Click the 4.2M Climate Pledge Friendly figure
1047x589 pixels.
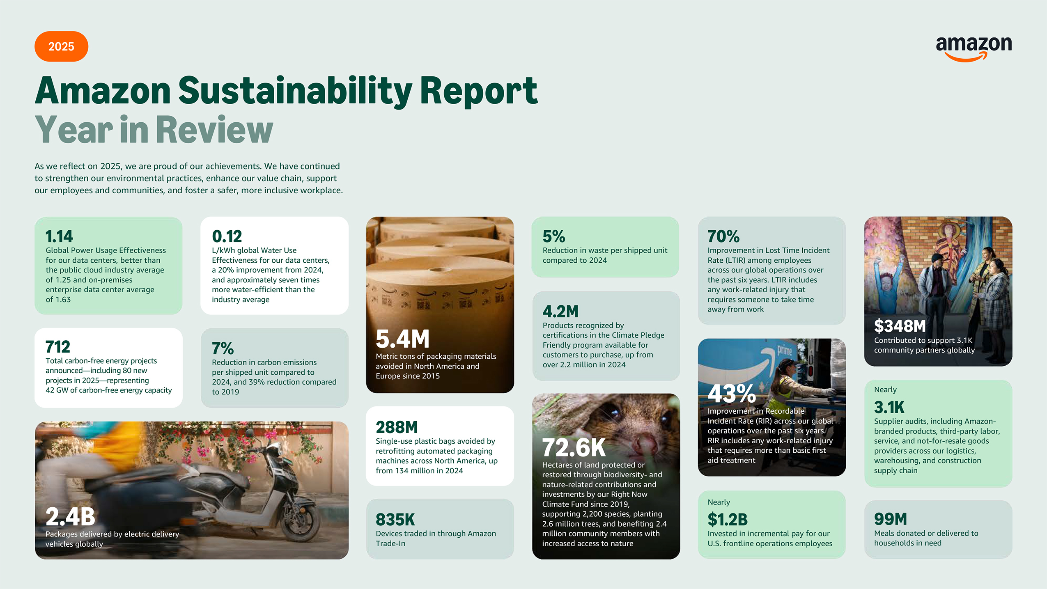560,312
